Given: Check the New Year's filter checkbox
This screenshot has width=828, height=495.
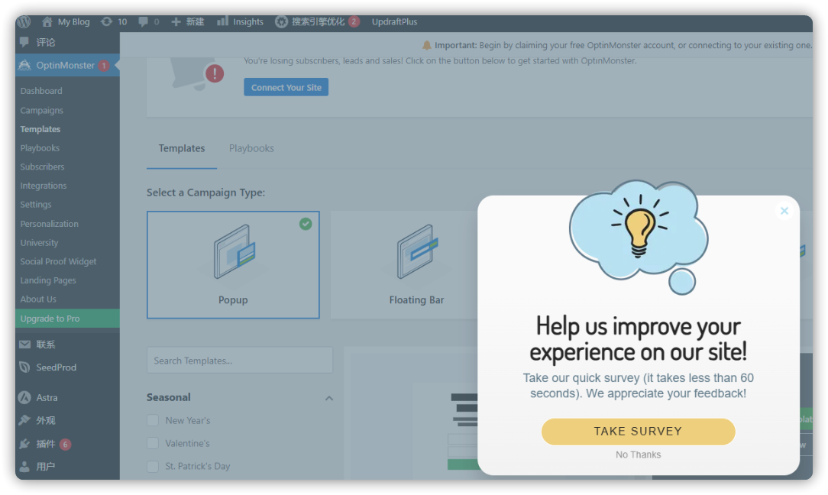Looking at the screenshot, I should (x=153, y=420).
